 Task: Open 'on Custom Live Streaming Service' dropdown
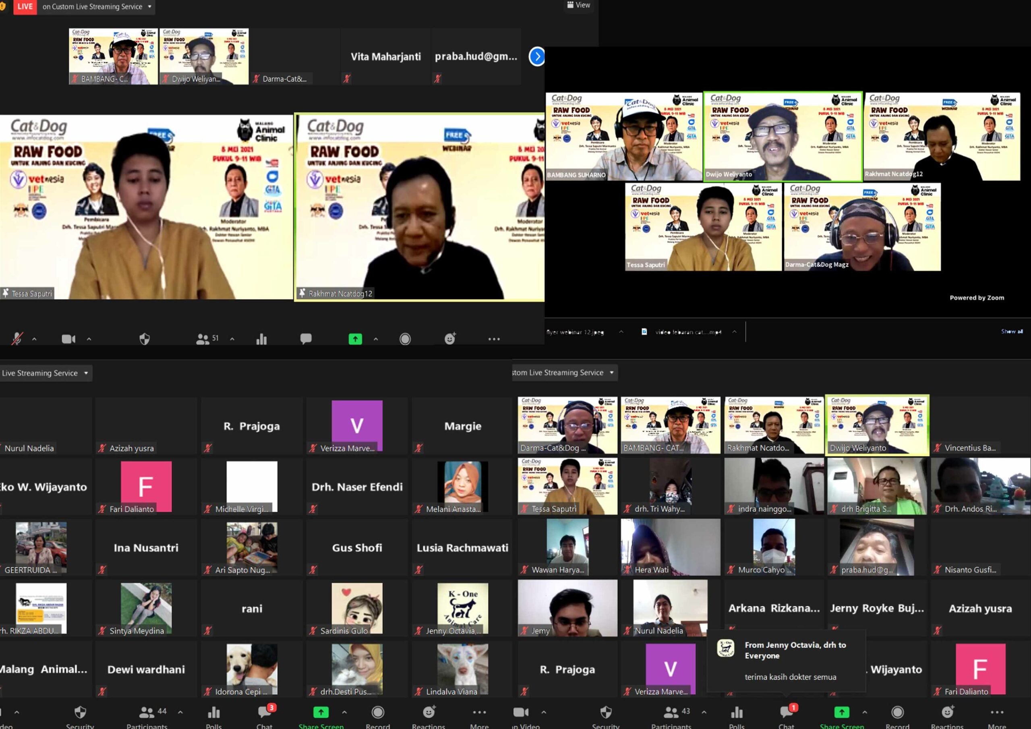pos(97,7)
